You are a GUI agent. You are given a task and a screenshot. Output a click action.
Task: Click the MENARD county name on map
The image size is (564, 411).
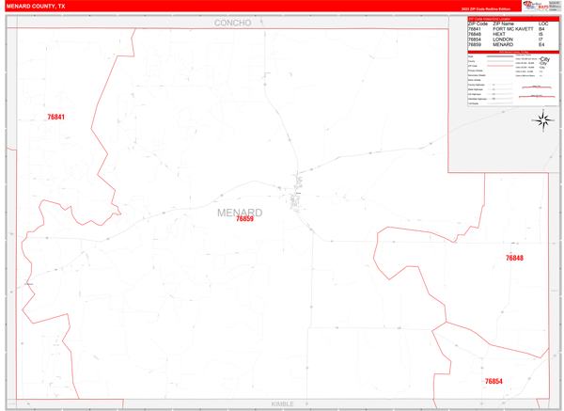coord(240,213)
